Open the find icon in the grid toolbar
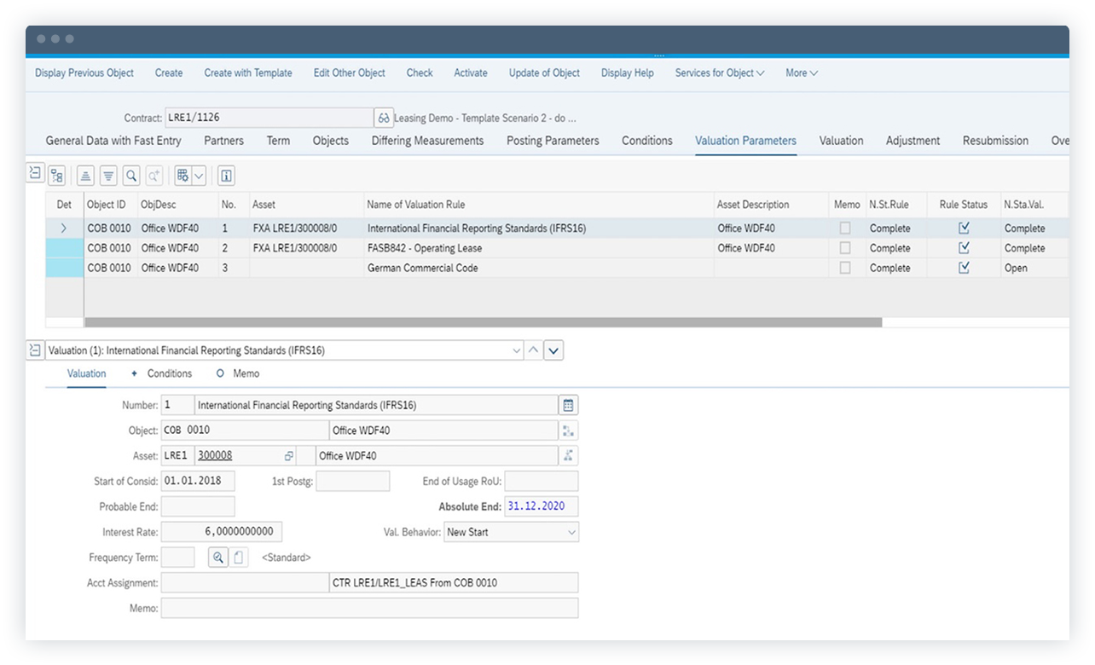 [x=131, y=175]
